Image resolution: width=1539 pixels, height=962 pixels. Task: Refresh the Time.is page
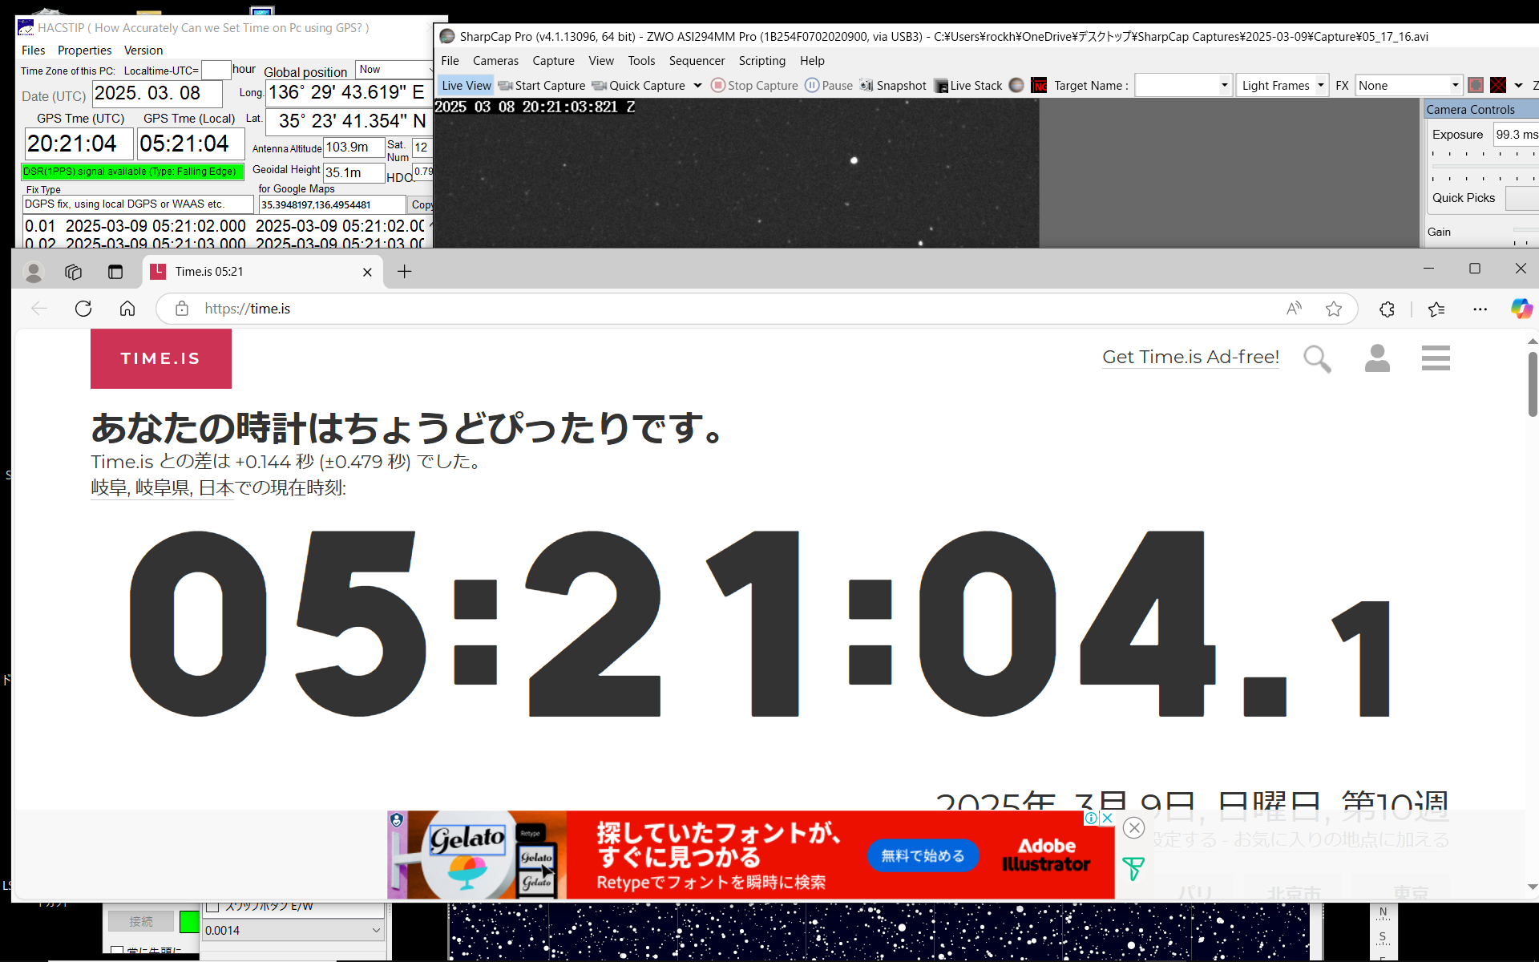click(x=83, y=309)
